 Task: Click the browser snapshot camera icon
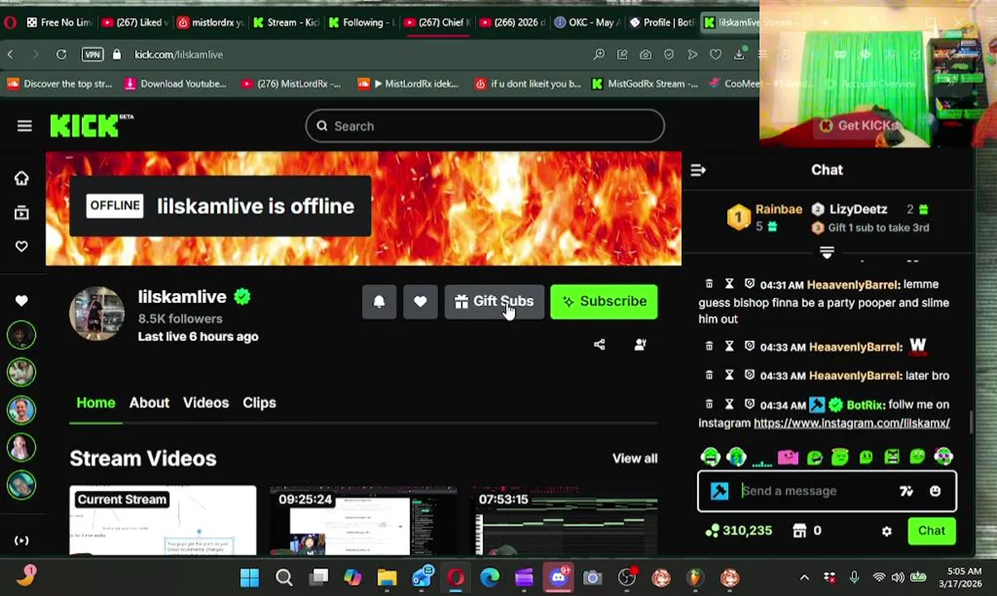click(645, 55)
